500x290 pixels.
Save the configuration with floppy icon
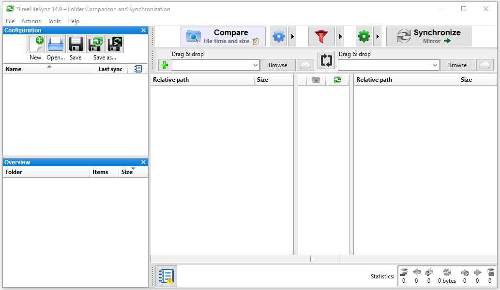point(76,44)
